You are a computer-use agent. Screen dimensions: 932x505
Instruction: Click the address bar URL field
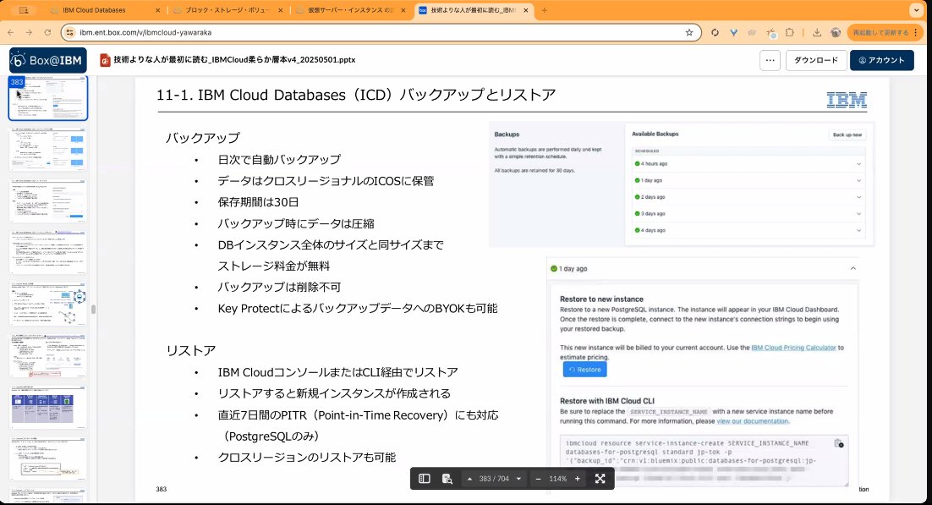pos(381,33)
